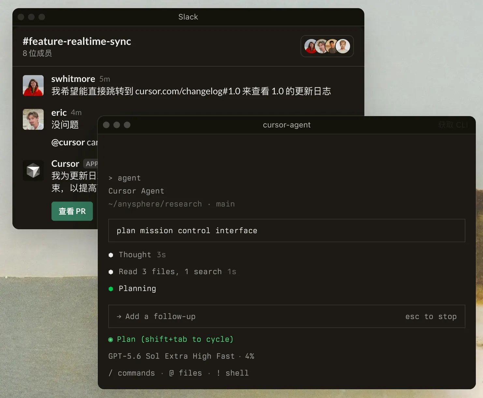Click the arrow icon before Add a follow-up
The height and width of the screenshot is (398, 483).
pos(119,316)
